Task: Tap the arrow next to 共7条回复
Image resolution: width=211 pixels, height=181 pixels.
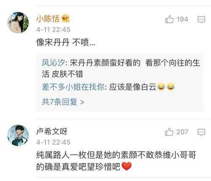Action: pyautogui.click(x=82, y=102)
